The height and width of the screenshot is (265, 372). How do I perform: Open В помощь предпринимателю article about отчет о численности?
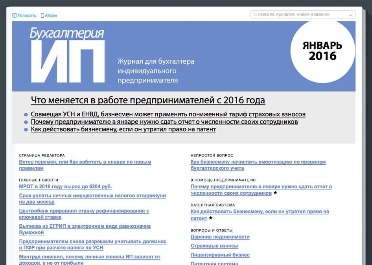point(261,190)
